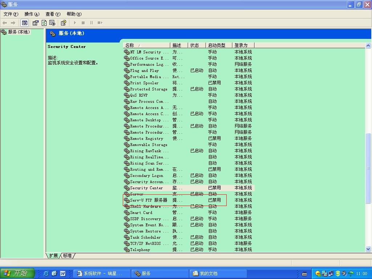
Task: Click the scrollbar up arrow
Action: coord(368,45)
